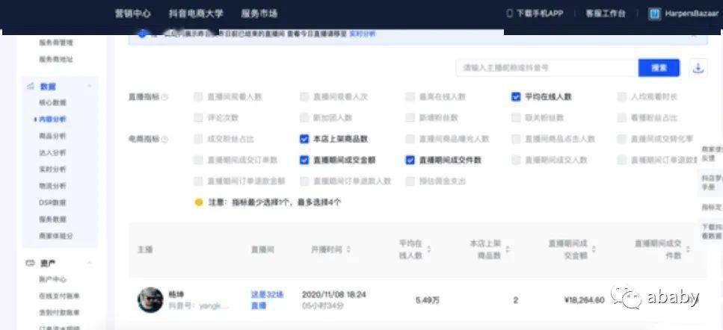The height and width of the screenshot is (330, 723).
Task: Click the phone icon beside 下载手机APP
Action: 509,13
